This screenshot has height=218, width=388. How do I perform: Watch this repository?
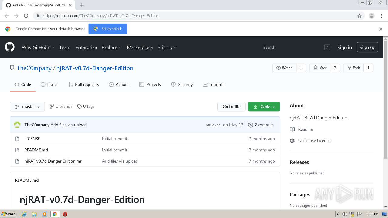coord(284,68)
